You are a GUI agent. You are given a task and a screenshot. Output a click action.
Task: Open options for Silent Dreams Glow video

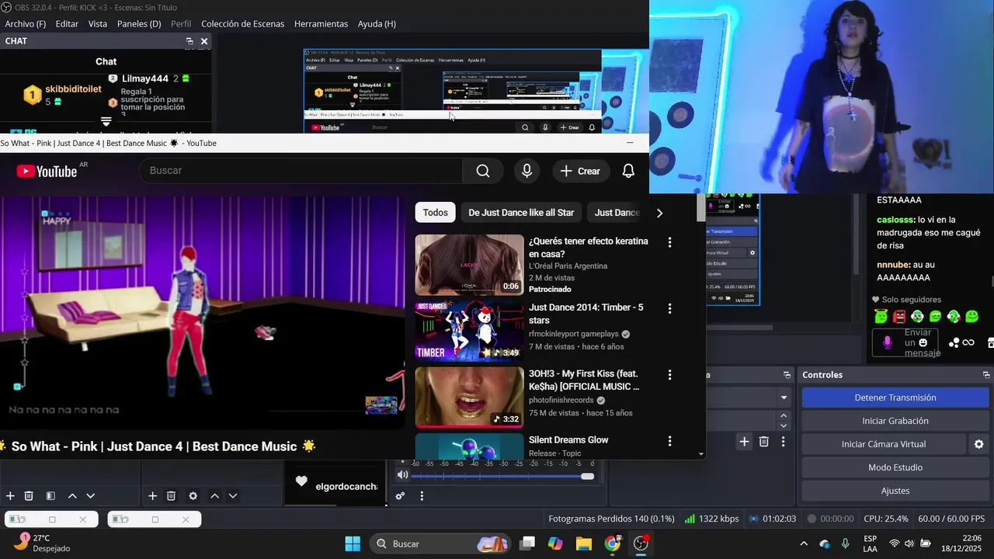(669, 441)
